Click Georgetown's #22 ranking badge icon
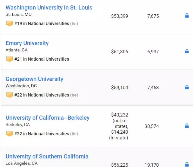 pos(10,95)
